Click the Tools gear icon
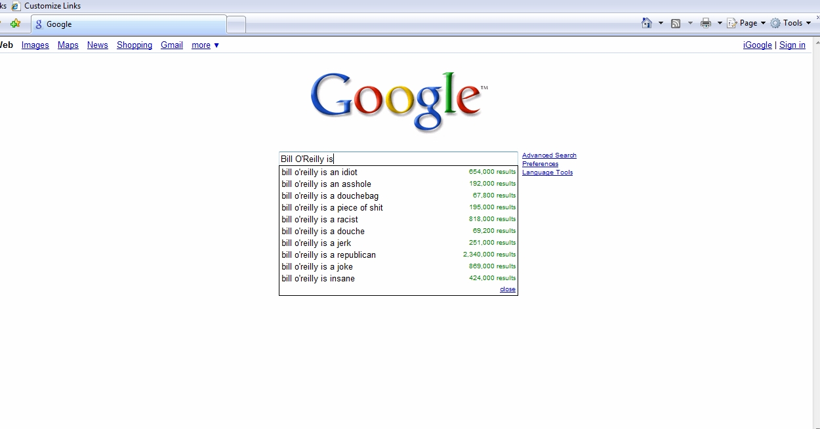Screen dimensions: 820x429 pyautogui.click(x=775, y=23)
